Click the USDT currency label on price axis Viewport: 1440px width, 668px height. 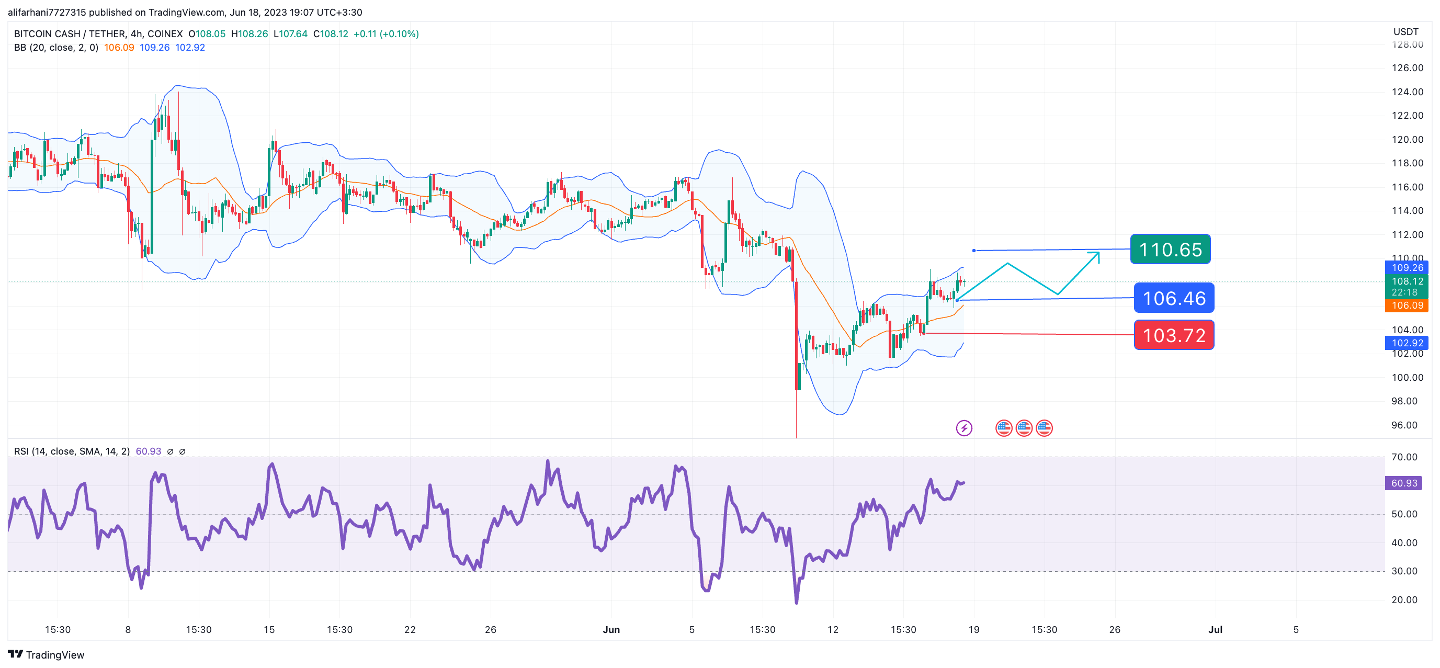click(1405, 32)
